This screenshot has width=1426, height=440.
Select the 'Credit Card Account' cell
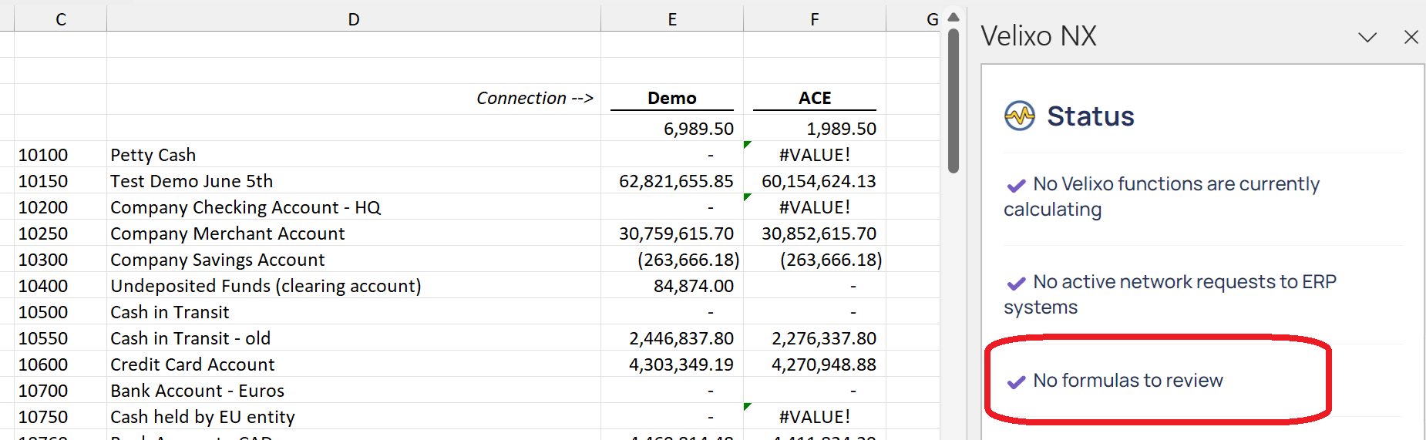(x=354, y=364)
